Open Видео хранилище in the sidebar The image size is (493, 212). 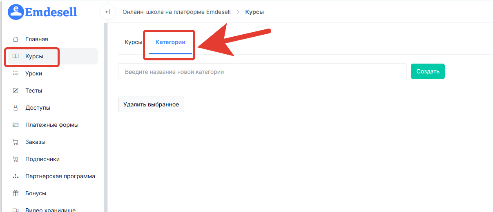(x=50, y=209)
